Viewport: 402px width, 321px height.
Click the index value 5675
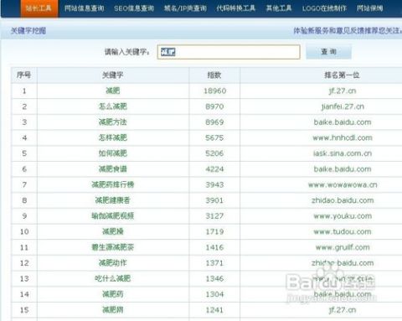coord(214,137)
